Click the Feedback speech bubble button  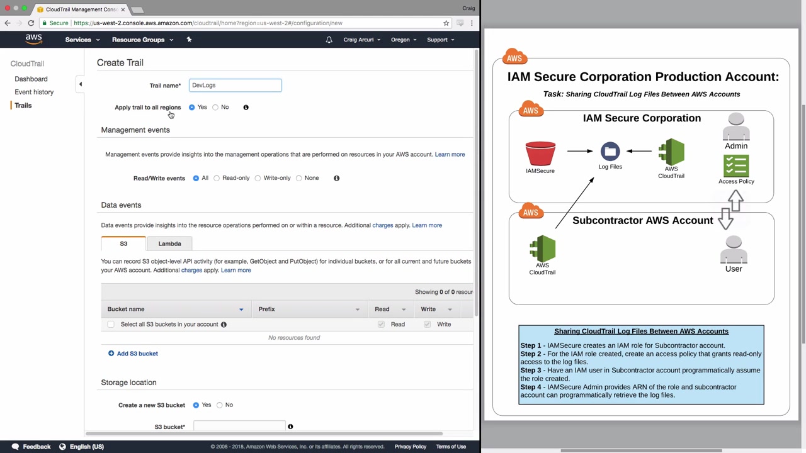[31, 447]
